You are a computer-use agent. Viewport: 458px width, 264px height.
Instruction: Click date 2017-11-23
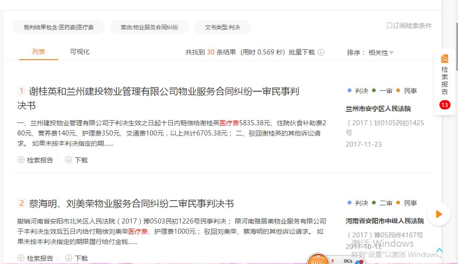[364, 144]
